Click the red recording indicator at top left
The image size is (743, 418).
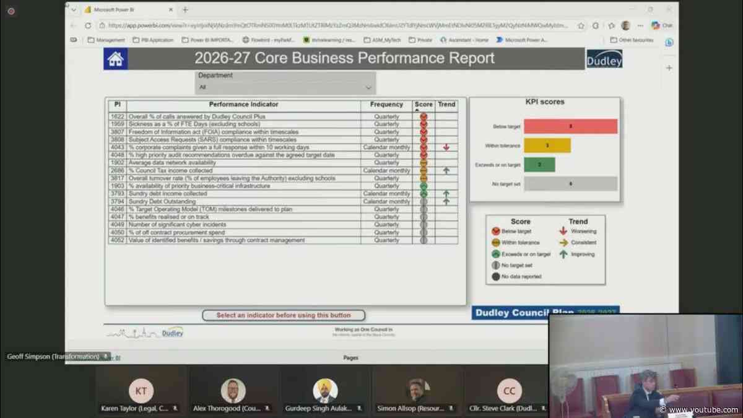click(x=11, y=11)
